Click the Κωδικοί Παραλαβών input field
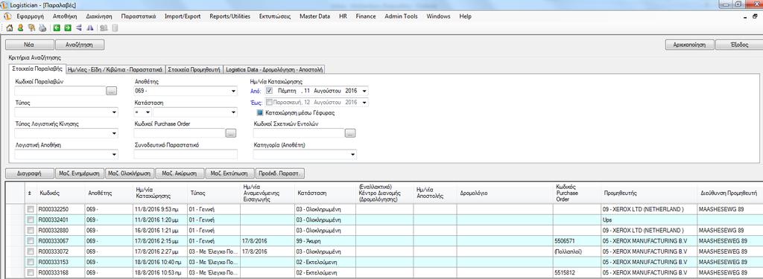The height and width of the screenshot is (279, 763). (x=60, y=91)
